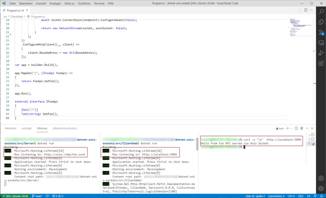Create a new terminal with plus icon
Screen dimensions: 326x198
click(x=288, y=128)
